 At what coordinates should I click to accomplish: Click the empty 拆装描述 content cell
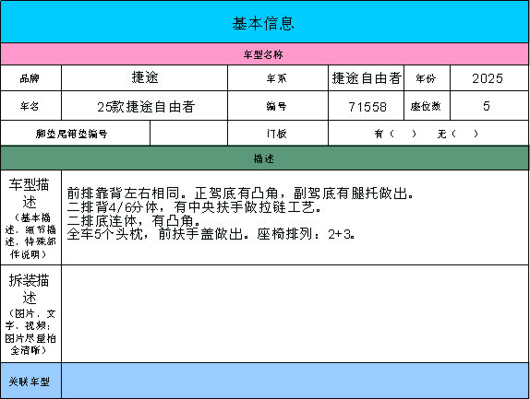295,313
